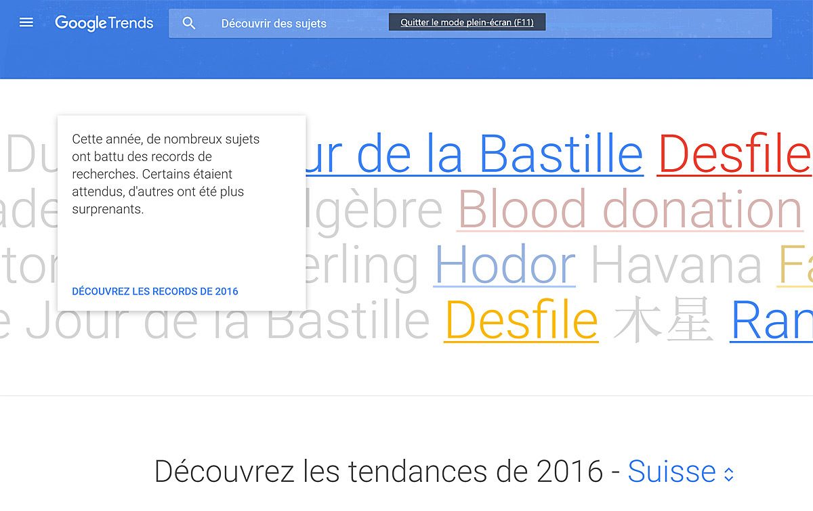Screen dimensions: 813x511
Task: Click the grey 'Havana' word
Action: tap(677, 265)
